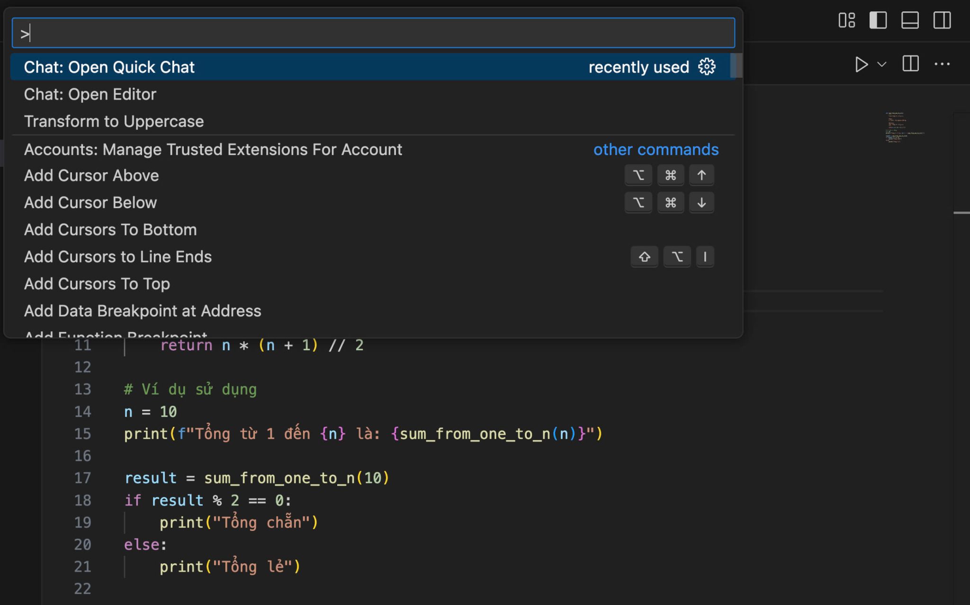Viewport: 970px width, 605px height.
Task: Click the 'other commands' link
Action: tap(655, 149)
